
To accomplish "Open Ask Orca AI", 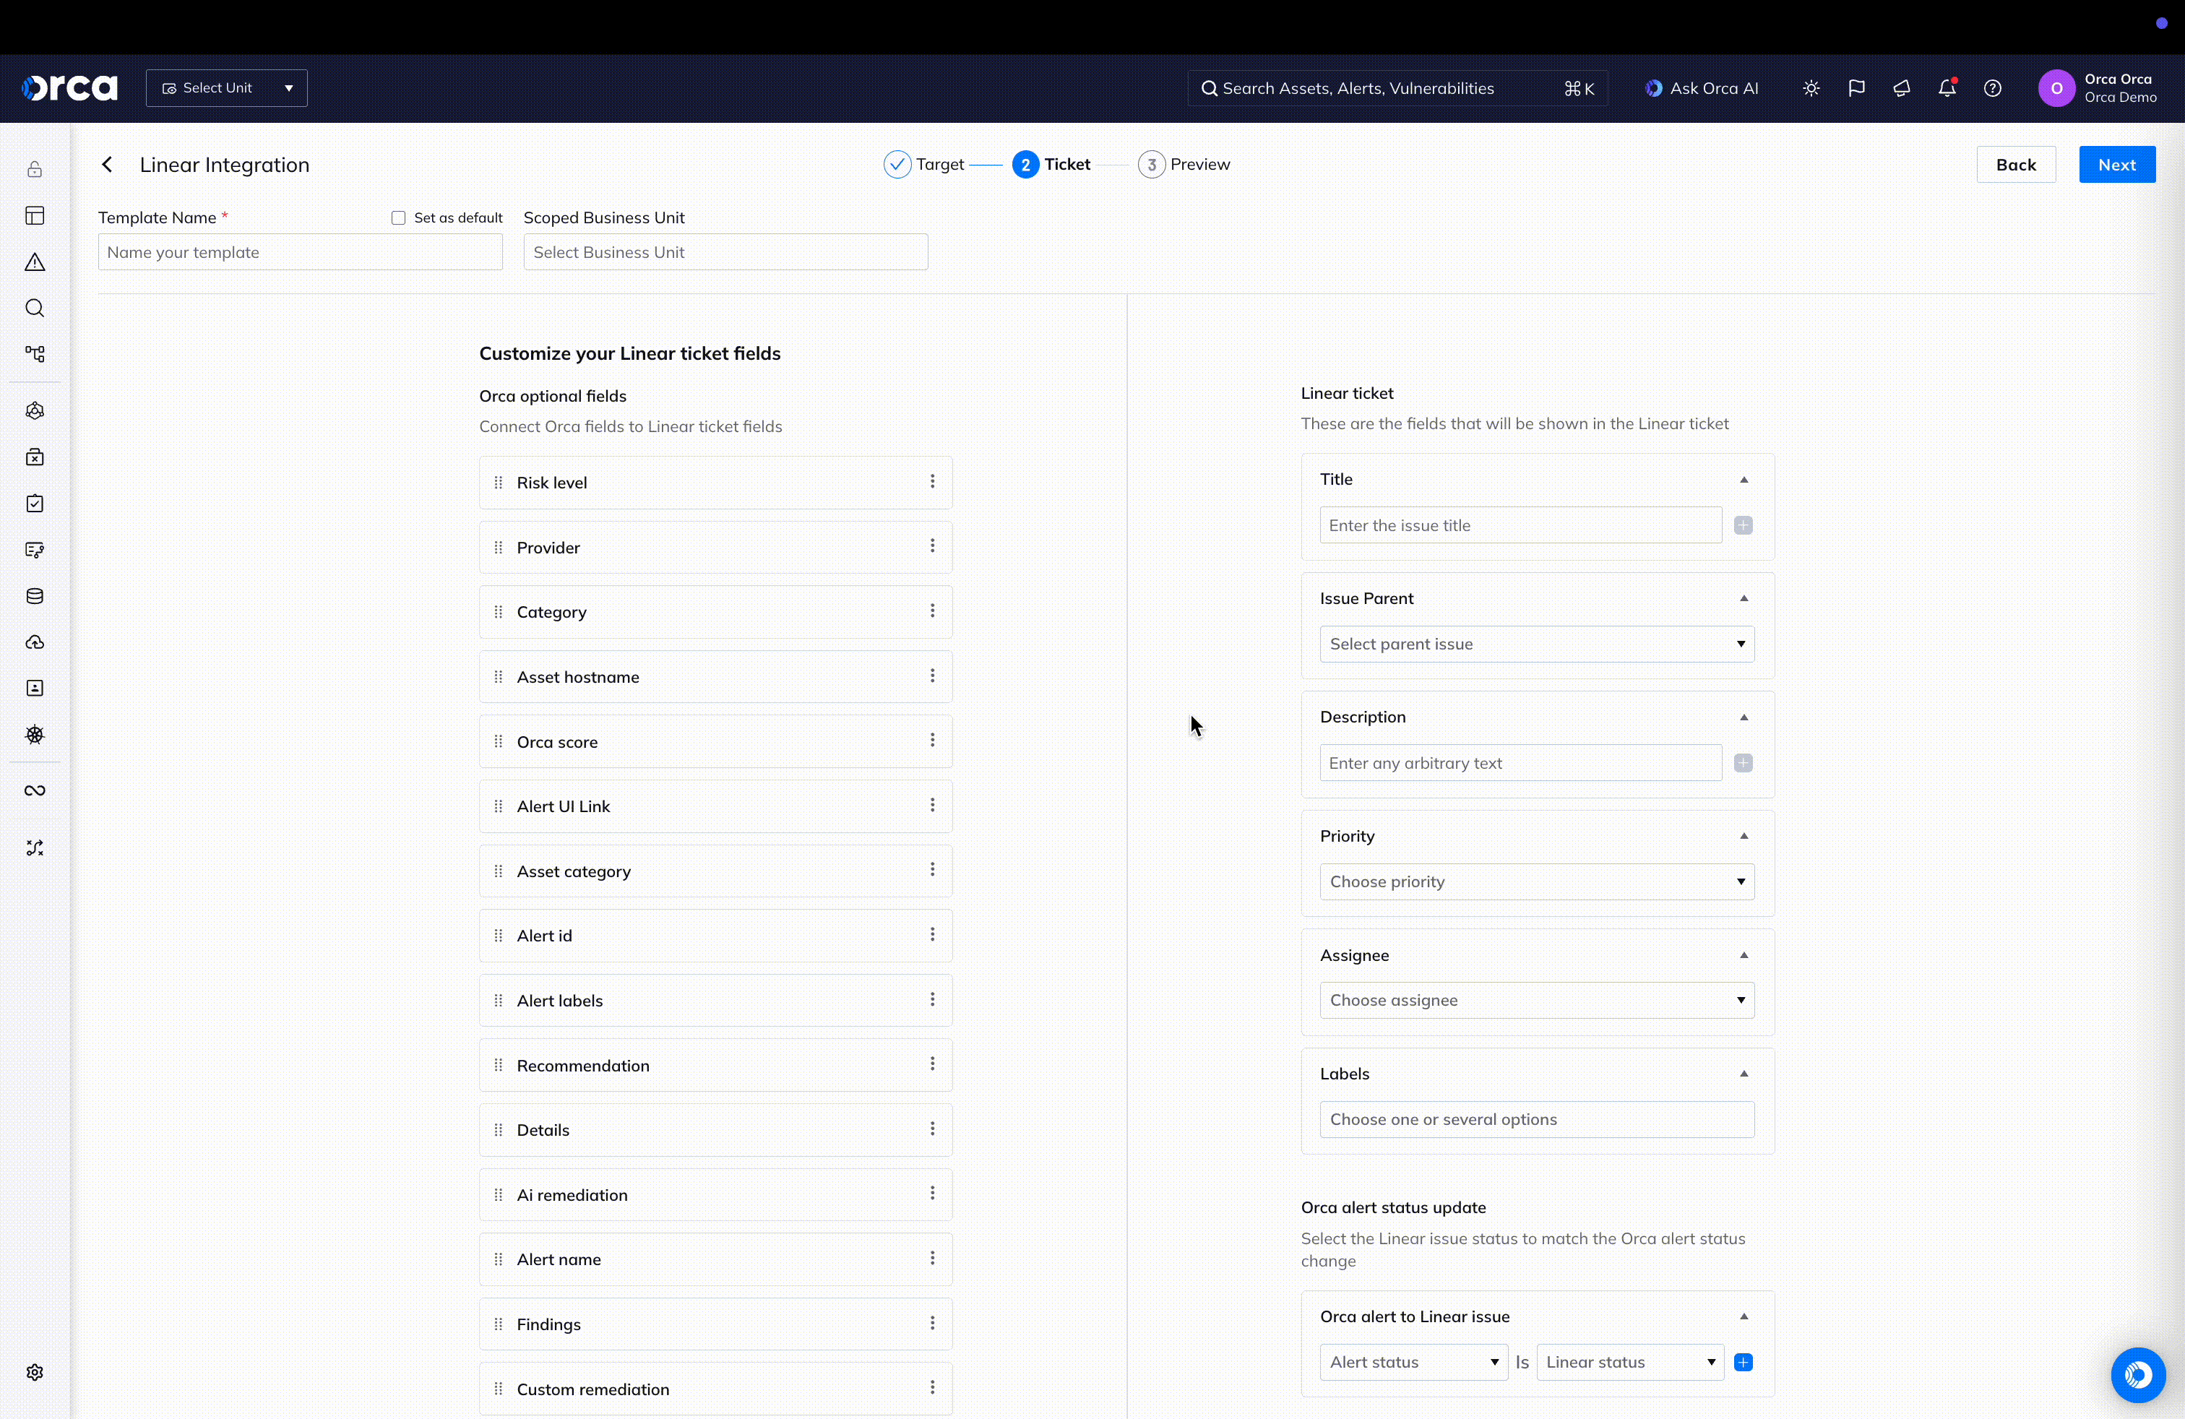I will click(1701, 88).
